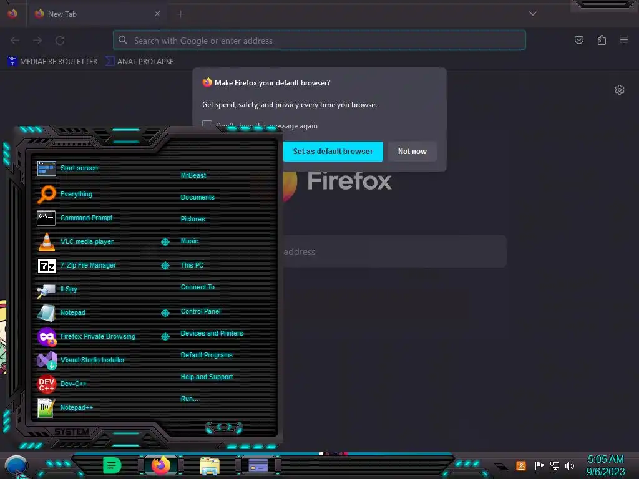
Task: Open Control Panel entry
Action: pyautogui.click(x=200, y=311)
